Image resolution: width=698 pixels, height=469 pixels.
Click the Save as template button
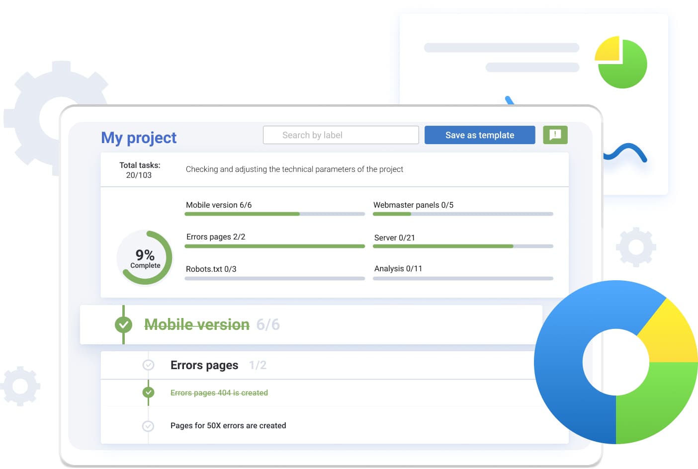(479, 135)
